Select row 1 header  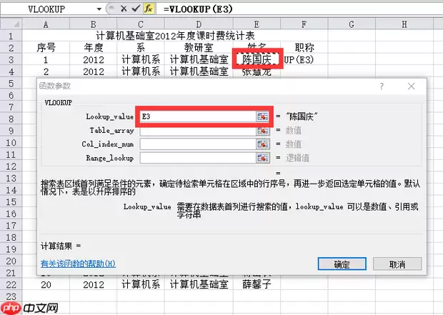[11, 36]
